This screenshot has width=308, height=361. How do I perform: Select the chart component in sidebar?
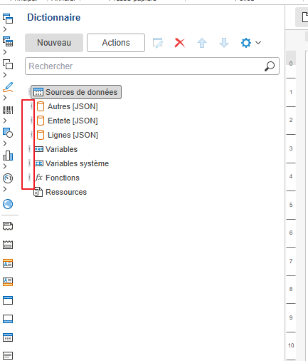pyautogui.click(x=8, y=156)
